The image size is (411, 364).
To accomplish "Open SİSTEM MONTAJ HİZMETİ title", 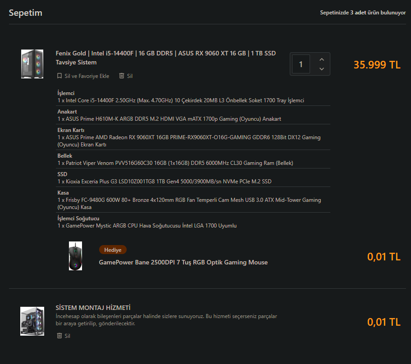I will coord(93,307).
